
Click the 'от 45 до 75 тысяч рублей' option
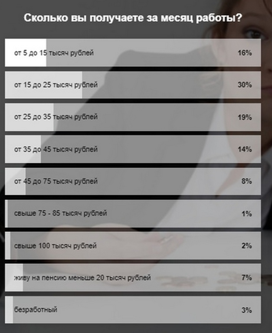(56, 181)
